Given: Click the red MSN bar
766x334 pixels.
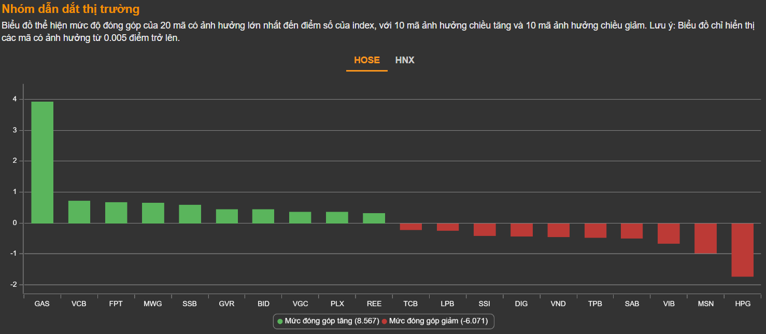Looking at the screenshot, I should [706, 238].
